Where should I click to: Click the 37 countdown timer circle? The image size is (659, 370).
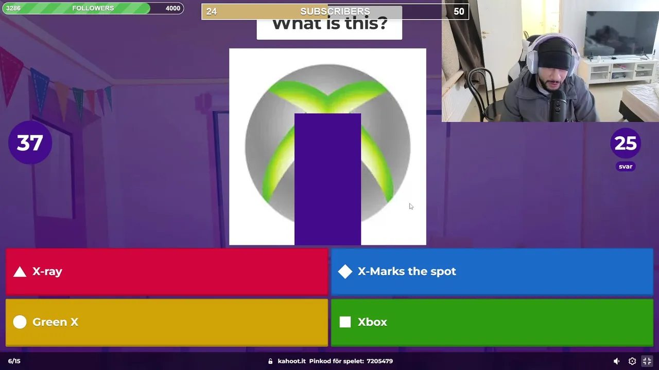[30, 143]
